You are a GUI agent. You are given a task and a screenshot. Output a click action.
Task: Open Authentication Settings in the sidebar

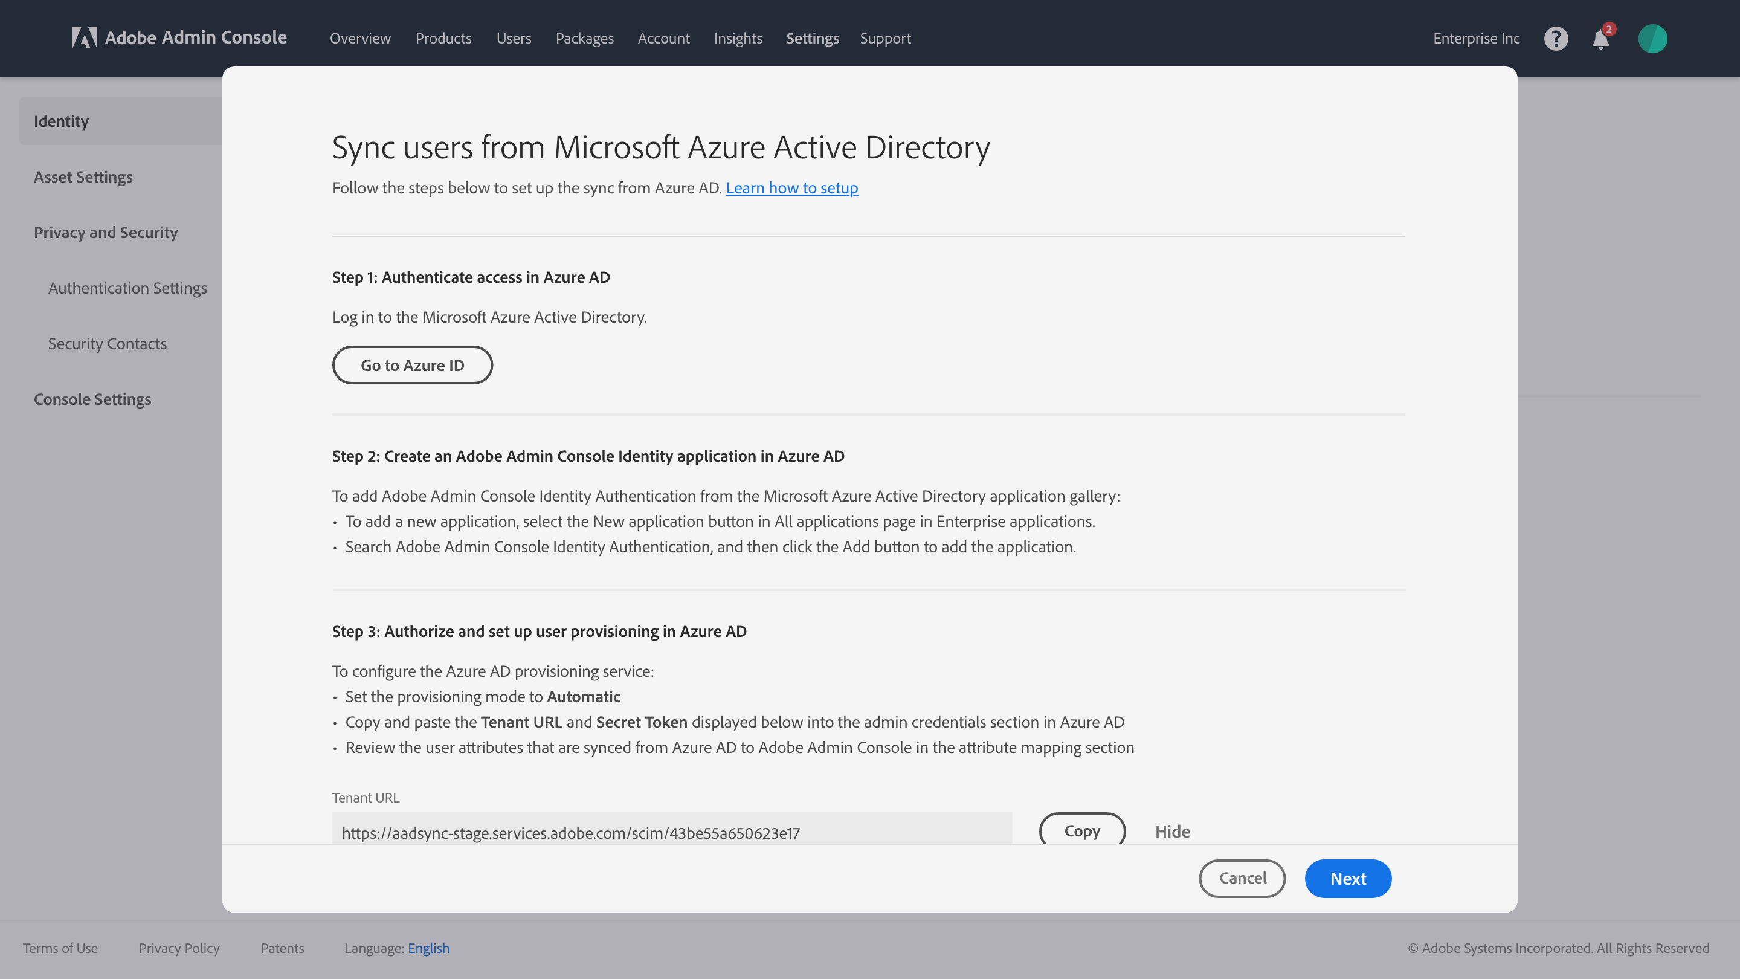click(127, 288)
